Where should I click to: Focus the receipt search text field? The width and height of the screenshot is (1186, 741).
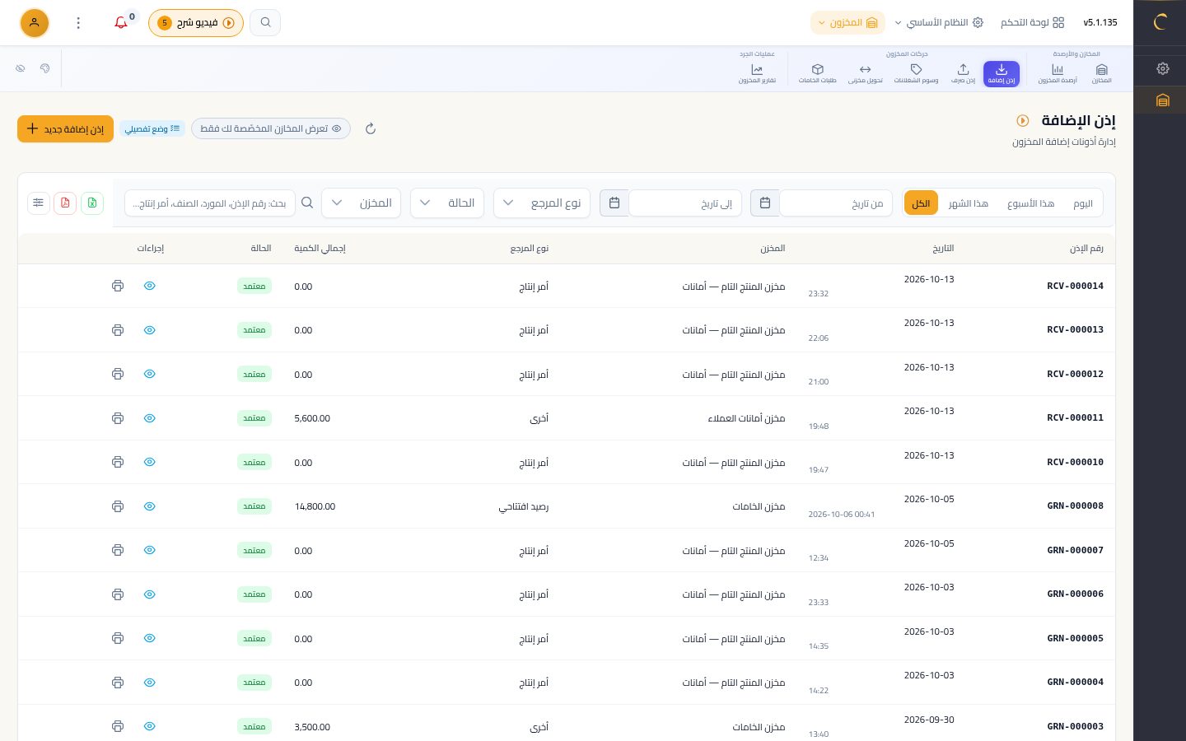[210, 203]
